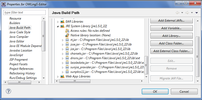
Task: Open Run/Debug Settings page
Action: coord(23,78)
